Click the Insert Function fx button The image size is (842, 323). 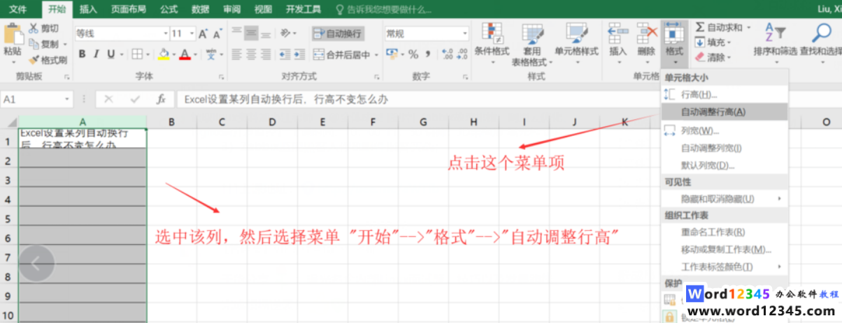(x=160, y=99)
